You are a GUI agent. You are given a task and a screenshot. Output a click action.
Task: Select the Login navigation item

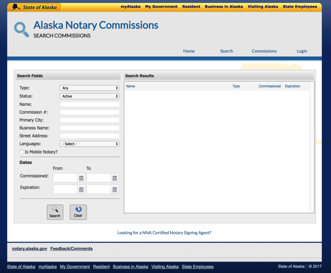[x=302, y=51]
